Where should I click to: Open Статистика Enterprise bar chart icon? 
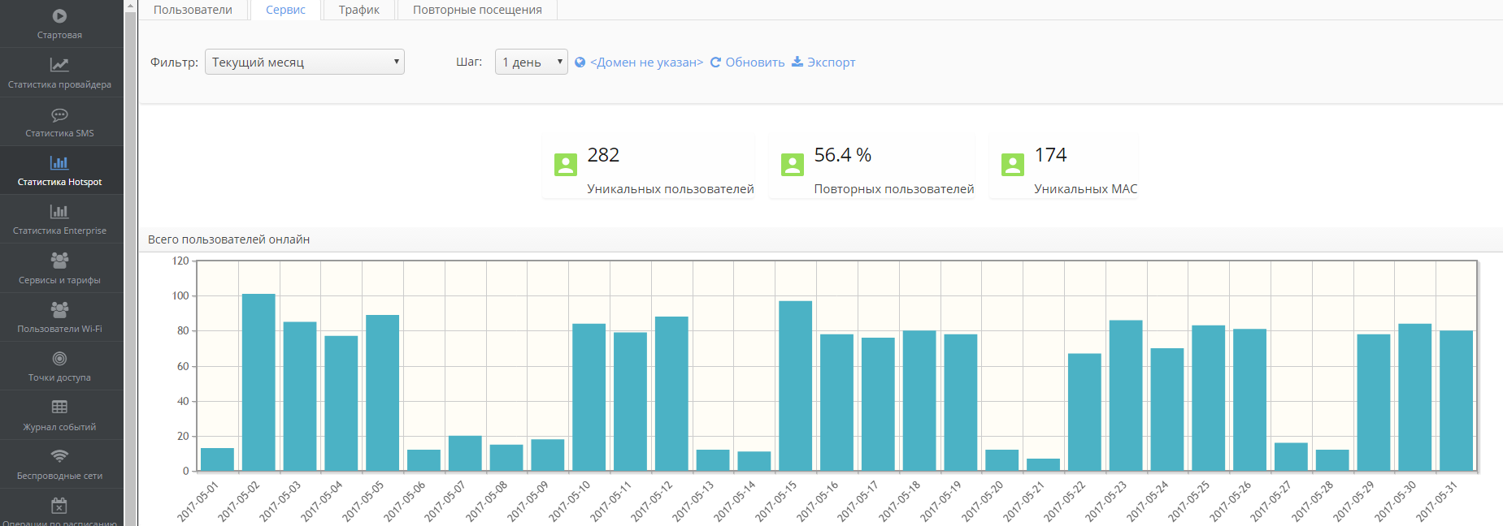(x=59, y=212)
